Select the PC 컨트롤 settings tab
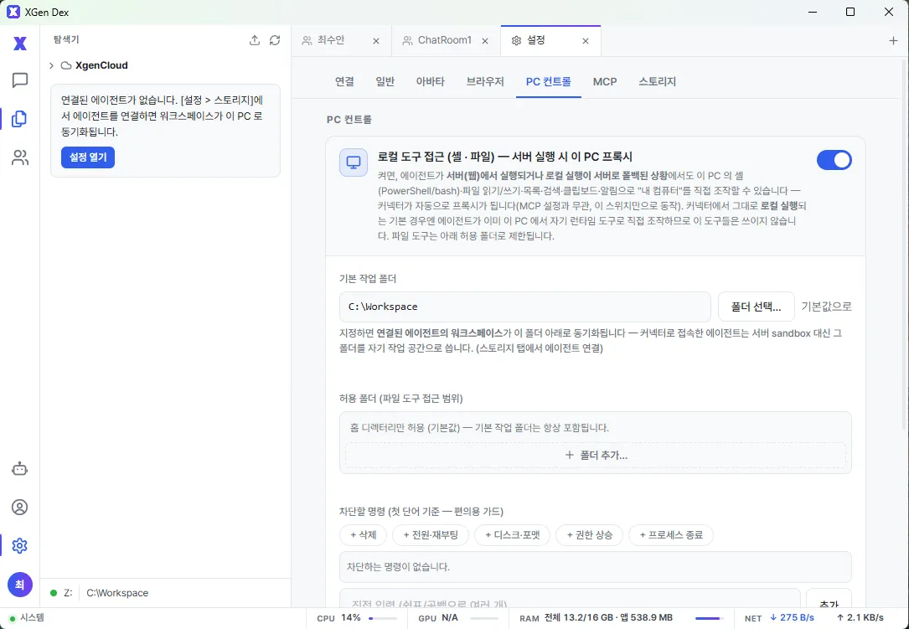The image size is (909, 629). pos(549,82)
